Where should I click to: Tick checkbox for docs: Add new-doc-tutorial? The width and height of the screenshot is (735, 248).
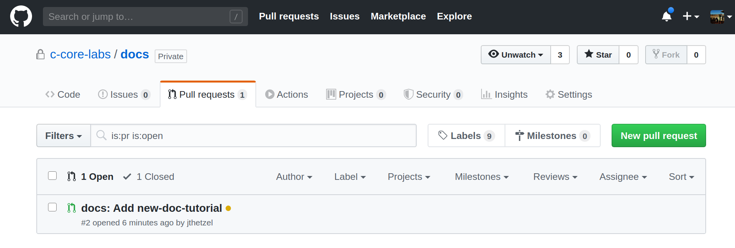(x=52, y=207)
